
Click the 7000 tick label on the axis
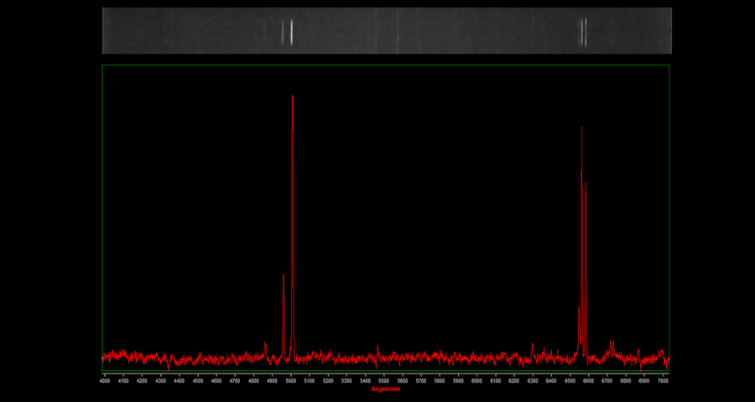pyautogui.click(x=662, y=381)
